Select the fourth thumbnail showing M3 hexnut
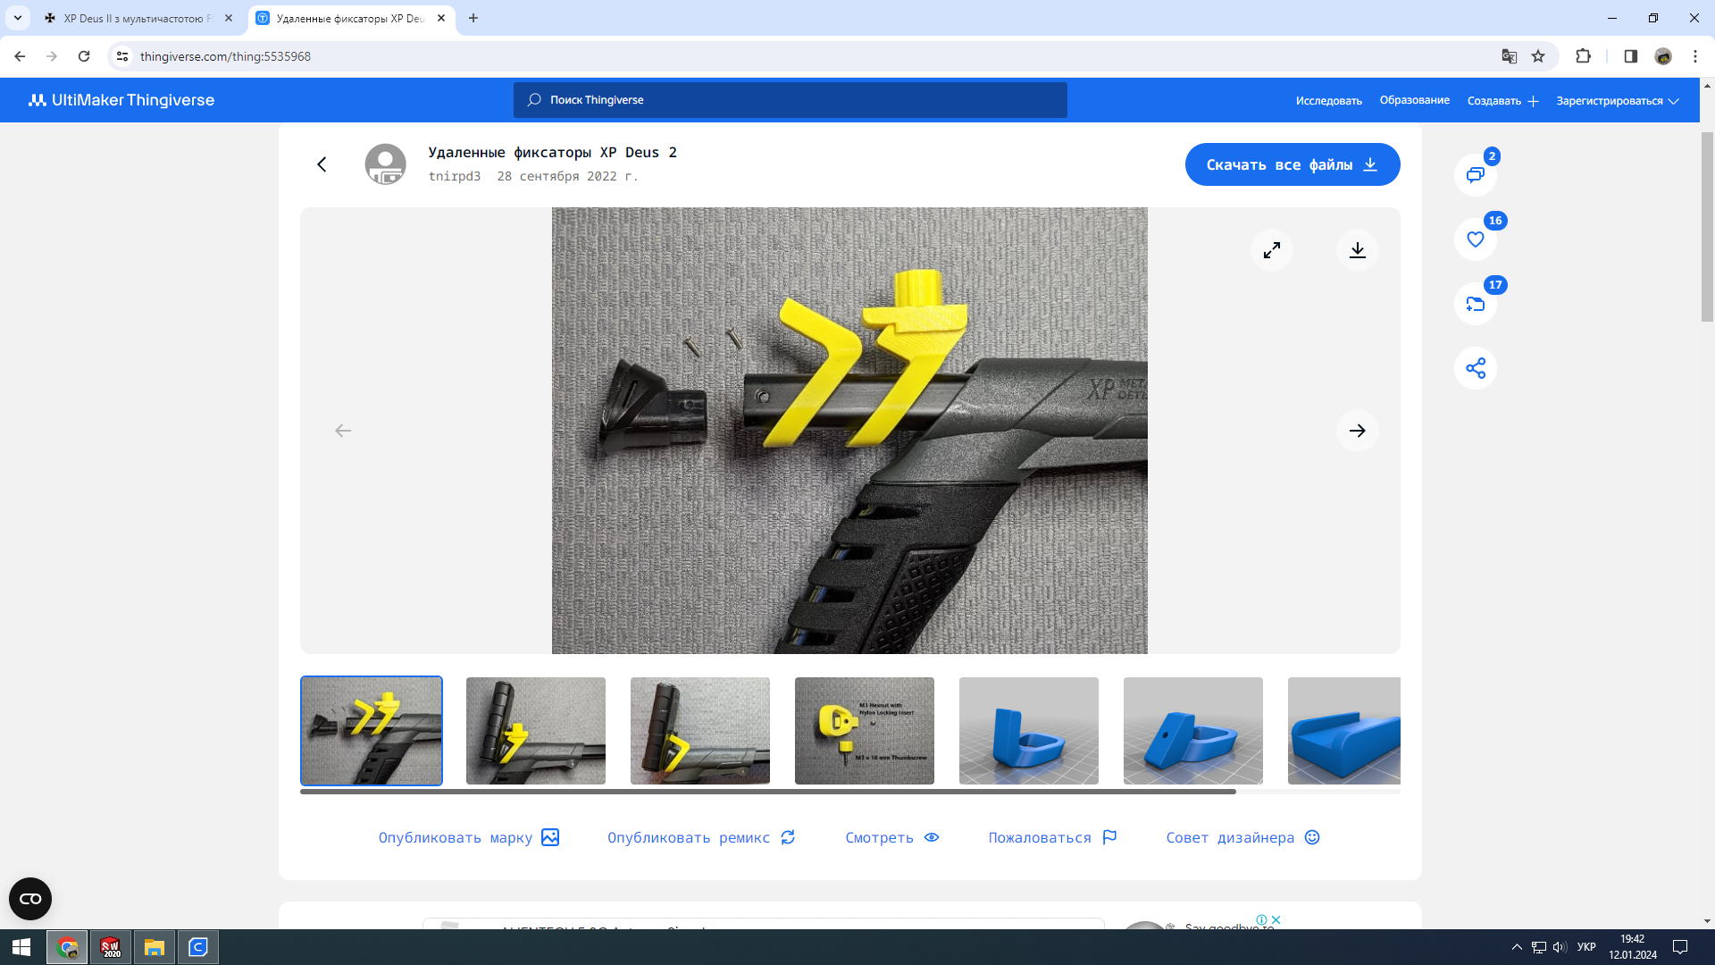 865,731
